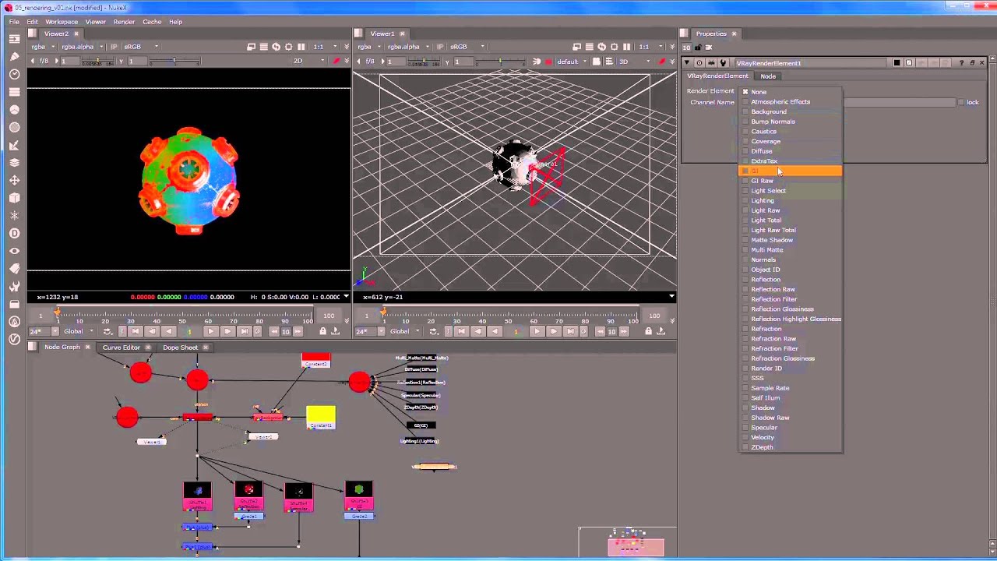Click the red clip warning icon in Viewer2
This screenshot has width=997, height=561.
[336, 62]
